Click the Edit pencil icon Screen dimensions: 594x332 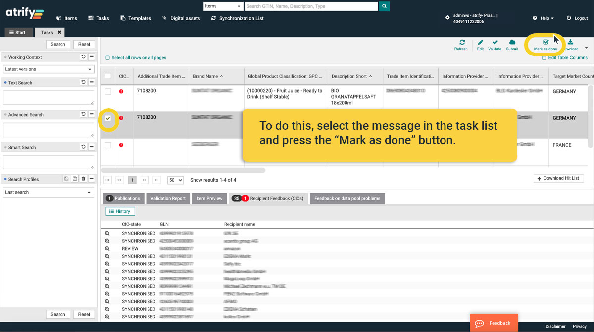(480, 43)
